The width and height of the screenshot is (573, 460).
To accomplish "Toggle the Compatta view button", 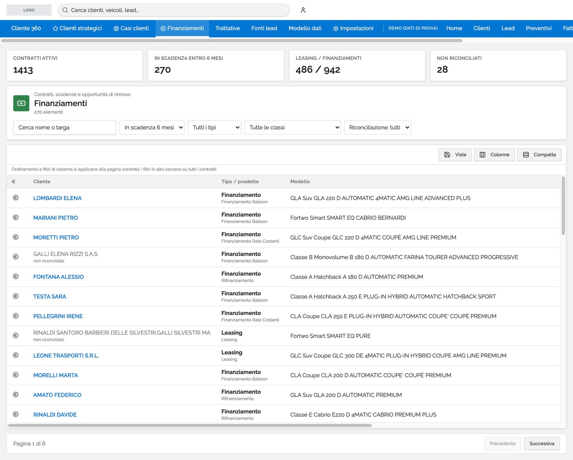I will point(539,155).
